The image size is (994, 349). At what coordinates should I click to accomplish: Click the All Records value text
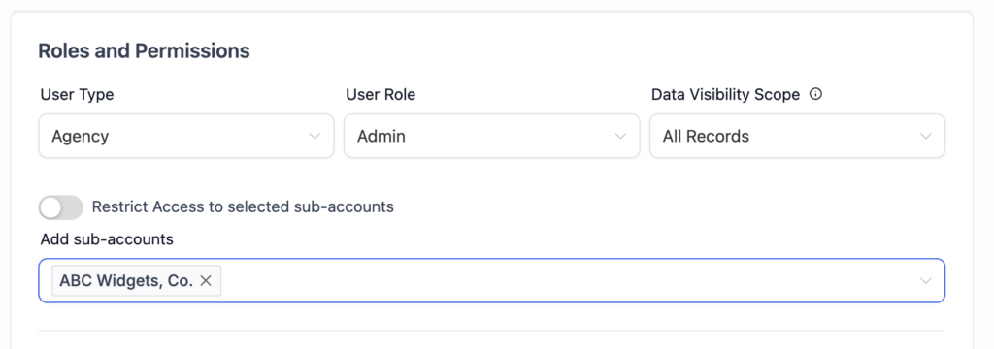click(706, 136)
